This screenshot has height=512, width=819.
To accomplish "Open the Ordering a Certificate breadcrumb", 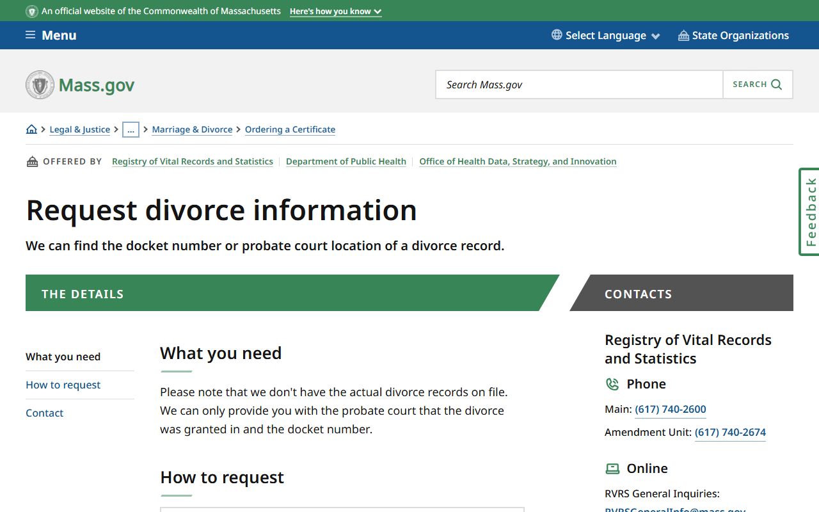I will pyautogui.click(x=290, y=129).
